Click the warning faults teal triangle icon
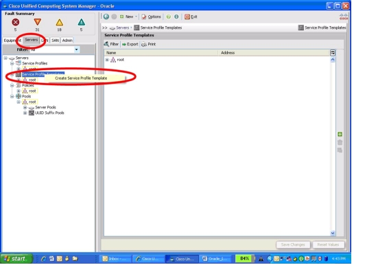378x276 pixels. pyautogui.click(x=81, y=22)
